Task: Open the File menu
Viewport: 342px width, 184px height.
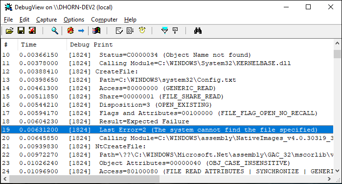Action: tap(8, 20)
